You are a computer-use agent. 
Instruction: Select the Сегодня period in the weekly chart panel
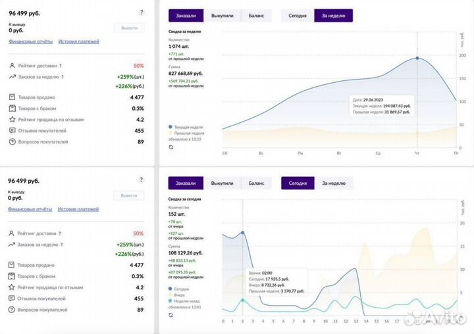click(x=298, y=16)
